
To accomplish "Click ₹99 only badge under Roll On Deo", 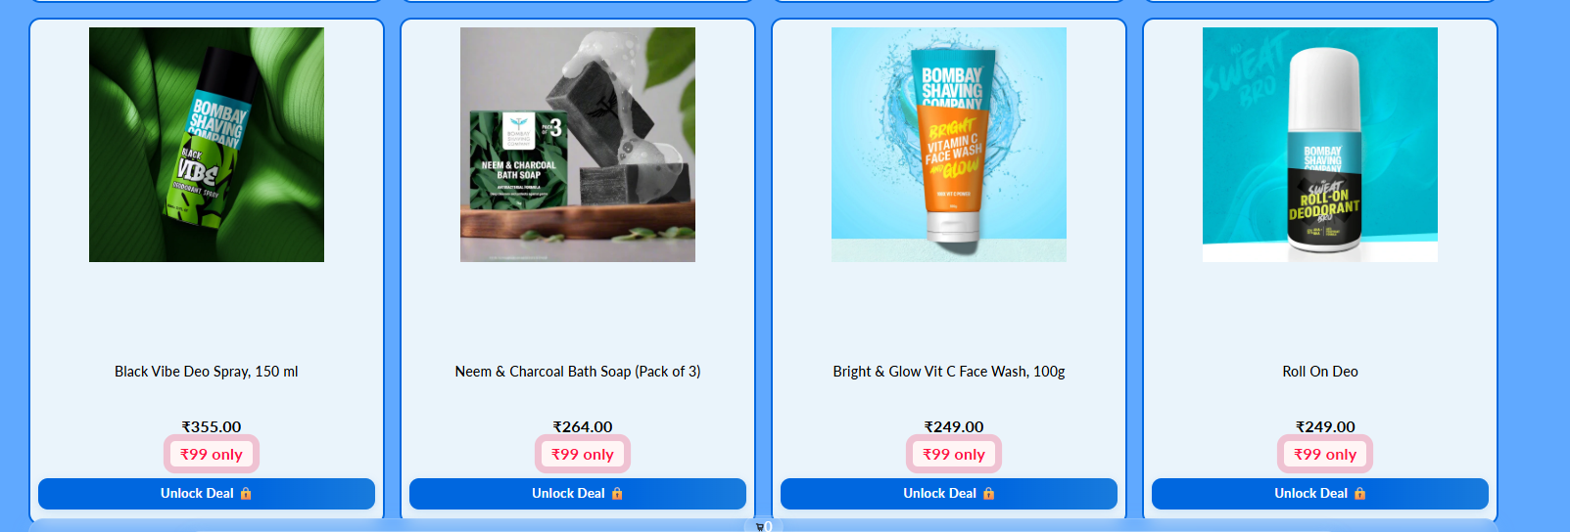I will [1325, 454].
